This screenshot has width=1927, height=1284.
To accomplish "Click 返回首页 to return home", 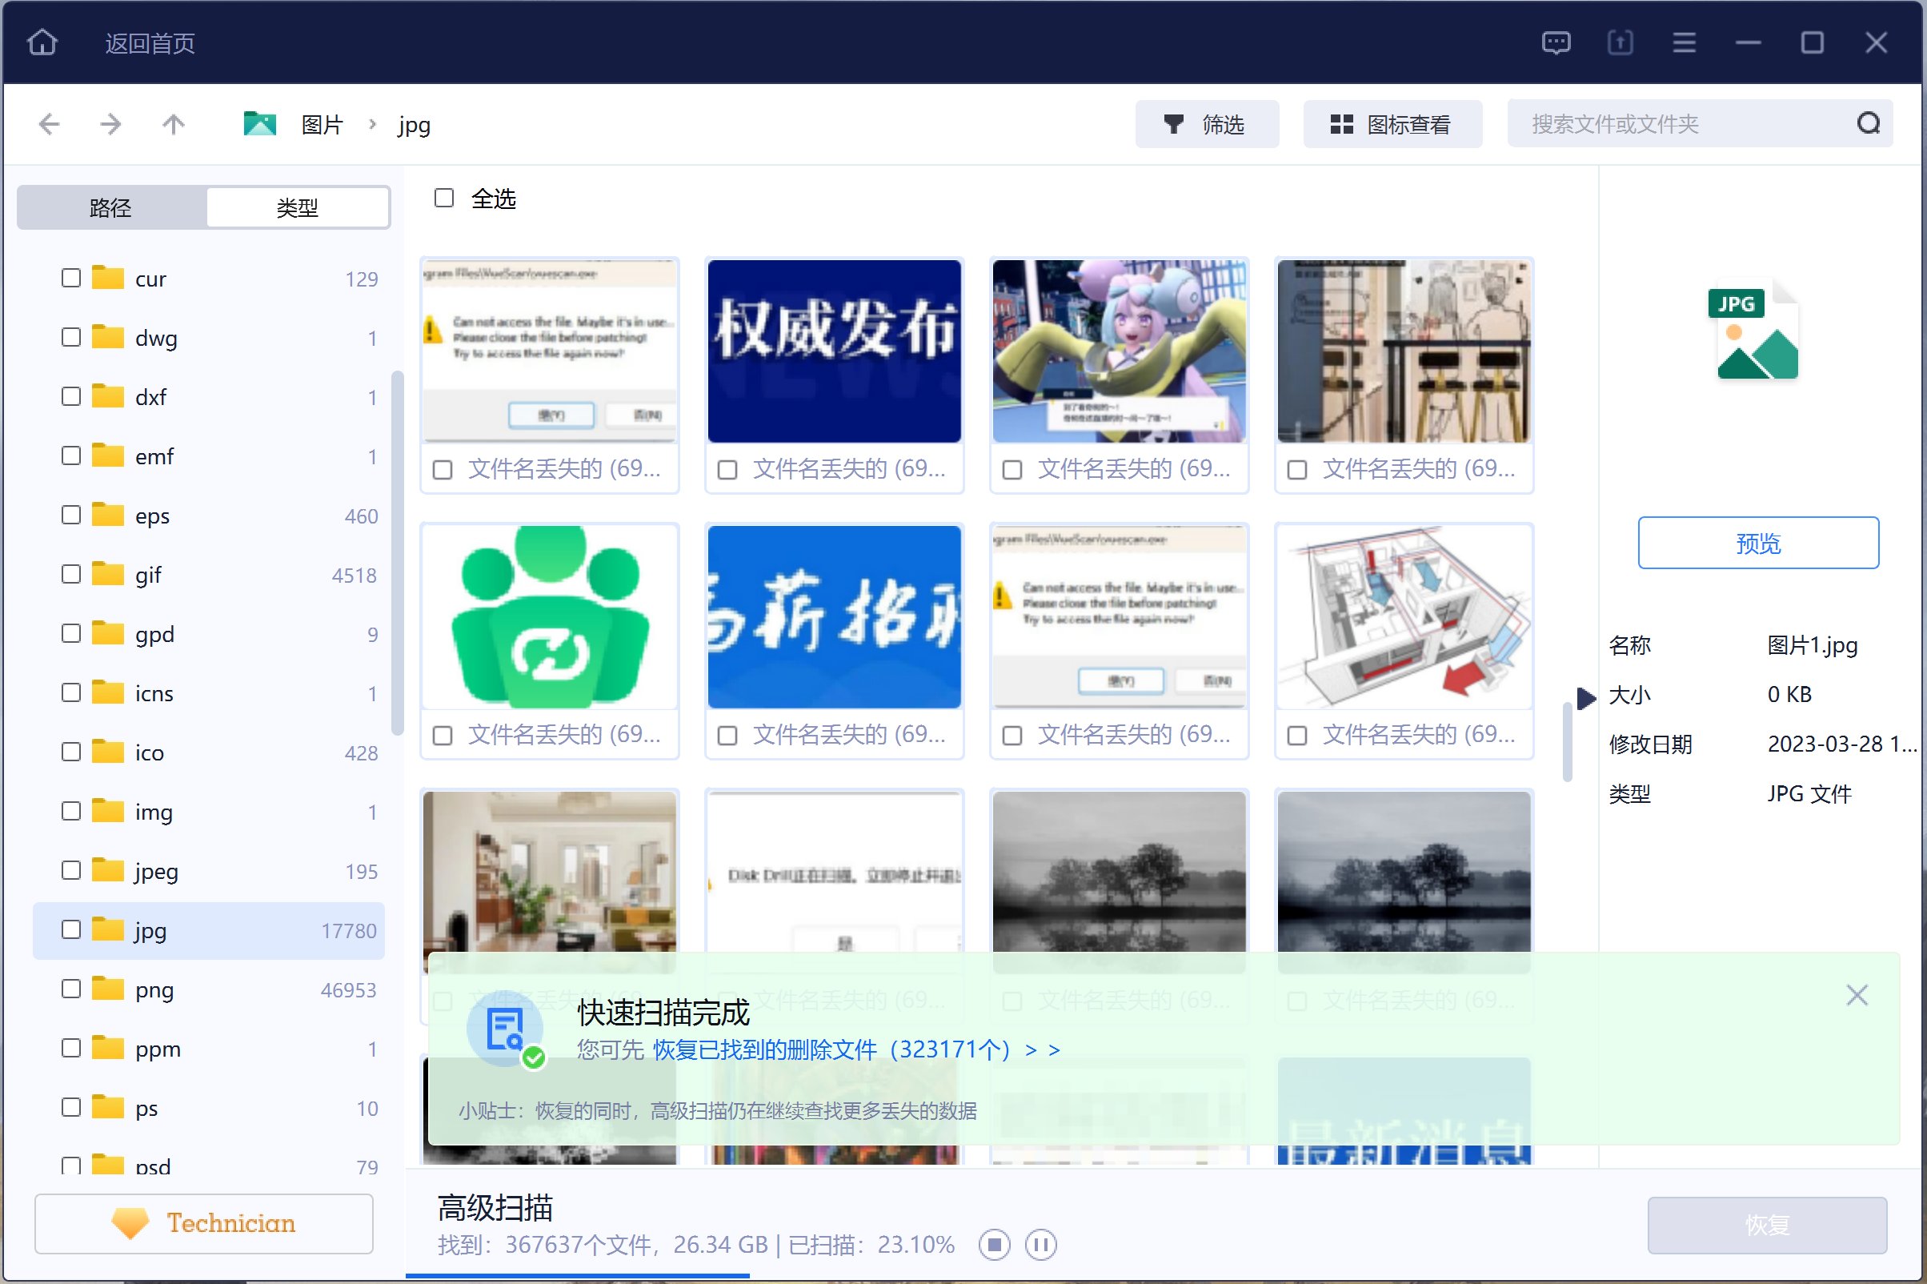I will click(150, 42).
